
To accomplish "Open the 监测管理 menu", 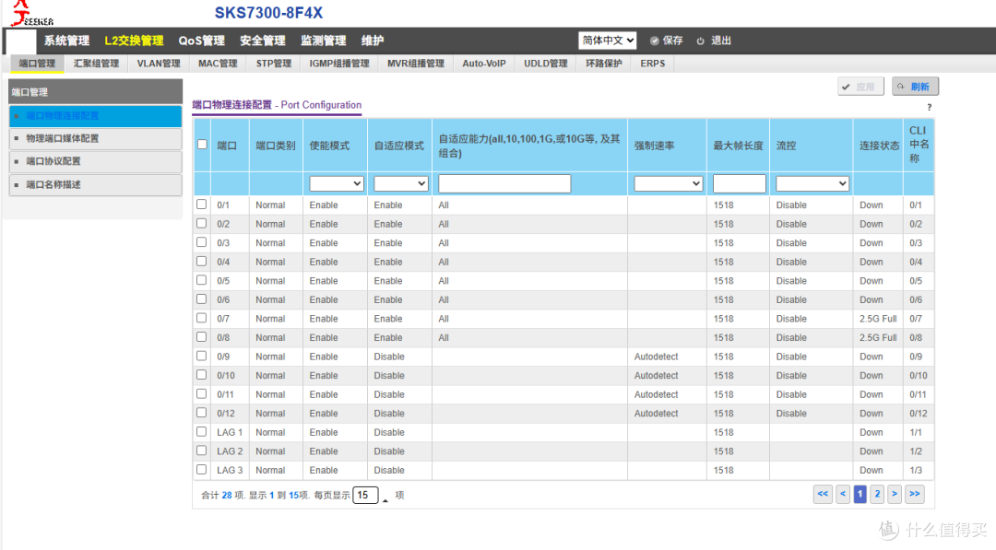I will pos(324,41).
